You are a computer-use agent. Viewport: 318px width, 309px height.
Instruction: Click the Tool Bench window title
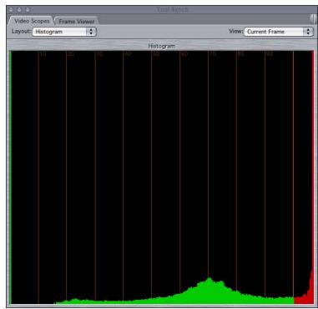tap(173, 10)
